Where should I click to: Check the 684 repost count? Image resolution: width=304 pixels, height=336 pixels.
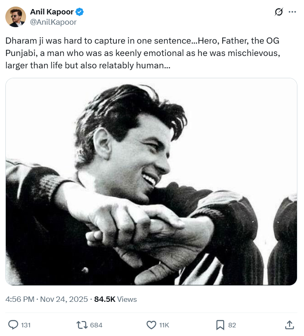point(96,325)
